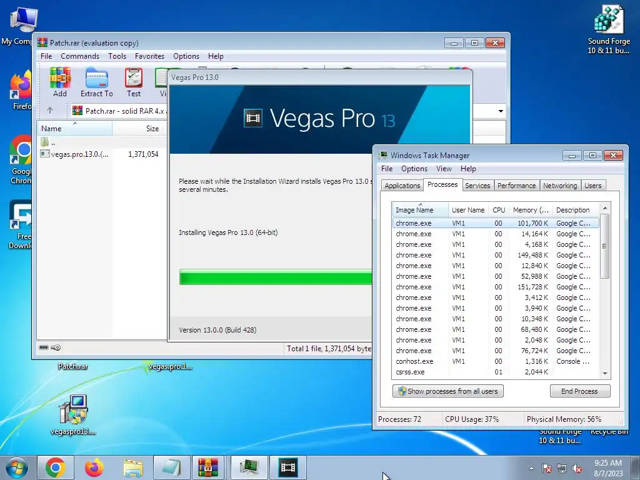This screenshot has height=480, width=640.
Task: Sort WinRAR list by Size column
Action: coord(139,128)
